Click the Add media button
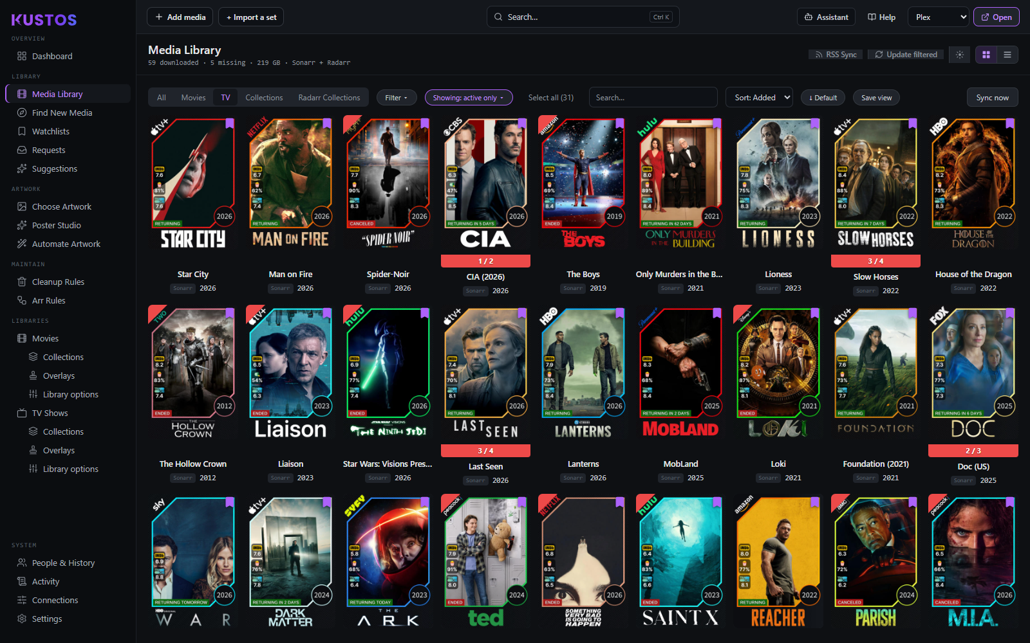The image size is (1030, 643). coord(180,17)
